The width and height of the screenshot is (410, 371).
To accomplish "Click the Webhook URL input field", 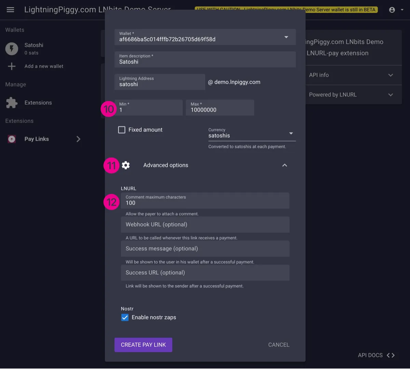I will coord(205,225).
